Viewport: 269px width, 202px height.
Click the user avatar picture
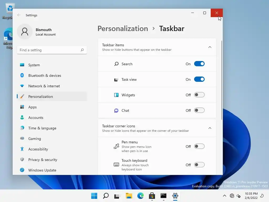click(x=25, y=32)
